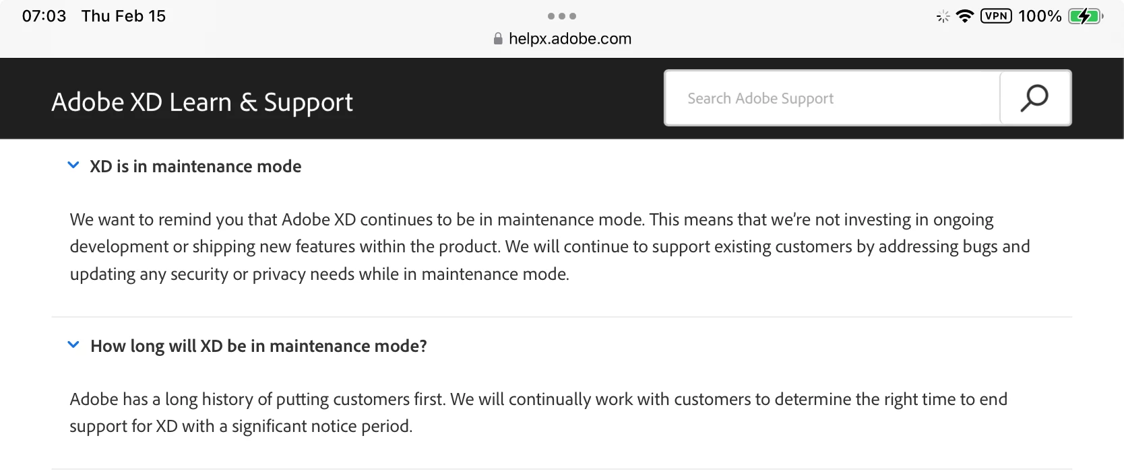Tap the Wi-Fi status icon
This screenshot has height=471, width=1124.
pos(965,16)
